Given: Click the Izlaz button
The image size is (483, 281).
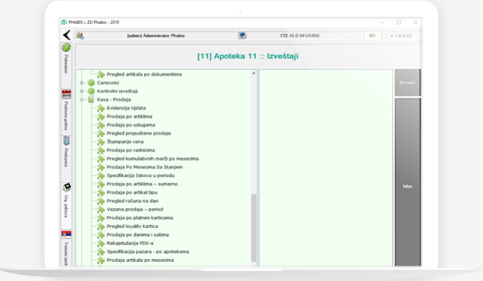Looking at the screenshot, I should 407,182.
